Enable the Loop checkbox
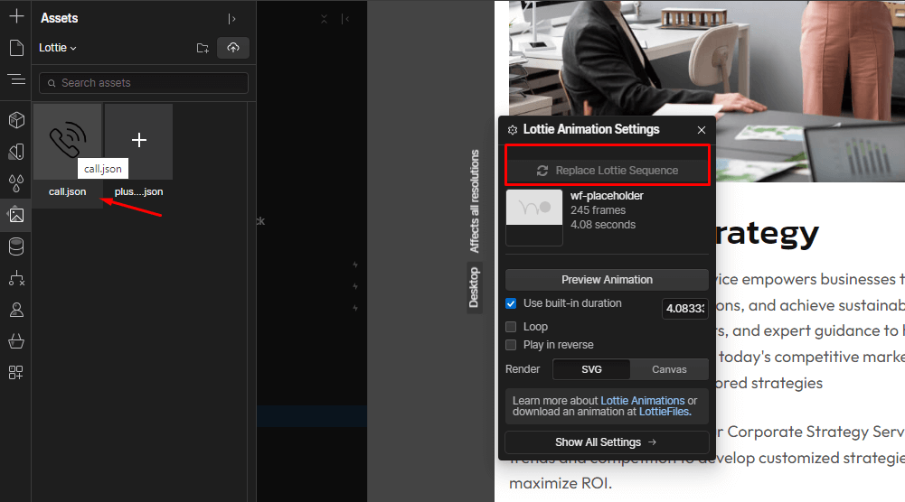The image size is (905, 502). (511, 327)
